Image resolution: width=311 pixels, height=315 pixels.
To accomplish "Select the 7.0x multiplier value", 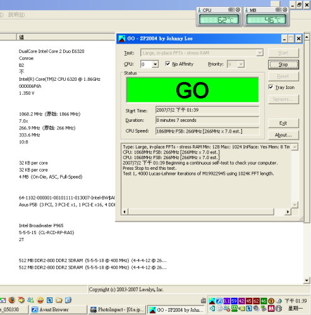I will pos(23,121).
